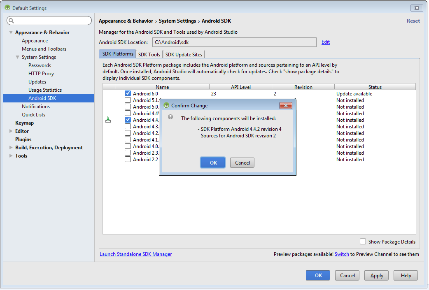Click OK in the Confirm Change dialog
Viewport: 429px width, 290px height.
(213, 162)
